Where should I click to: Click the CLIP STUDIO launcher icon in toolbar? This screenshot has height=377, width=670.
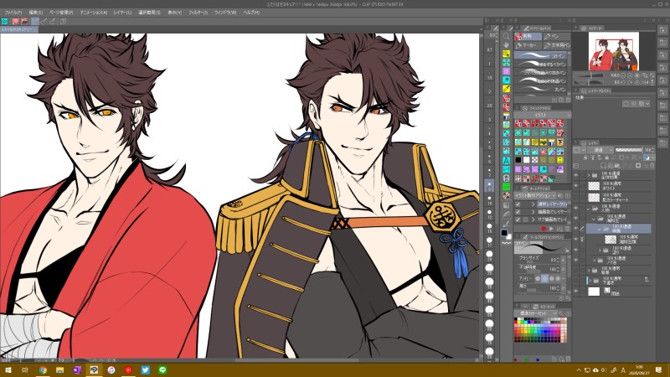click(5, 21)
